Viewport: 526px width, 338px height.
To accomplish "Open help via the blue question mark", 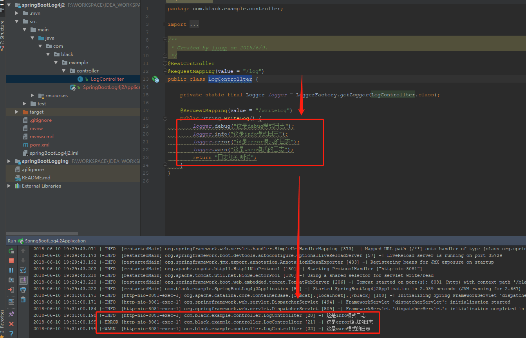I will tap(11, 334).
